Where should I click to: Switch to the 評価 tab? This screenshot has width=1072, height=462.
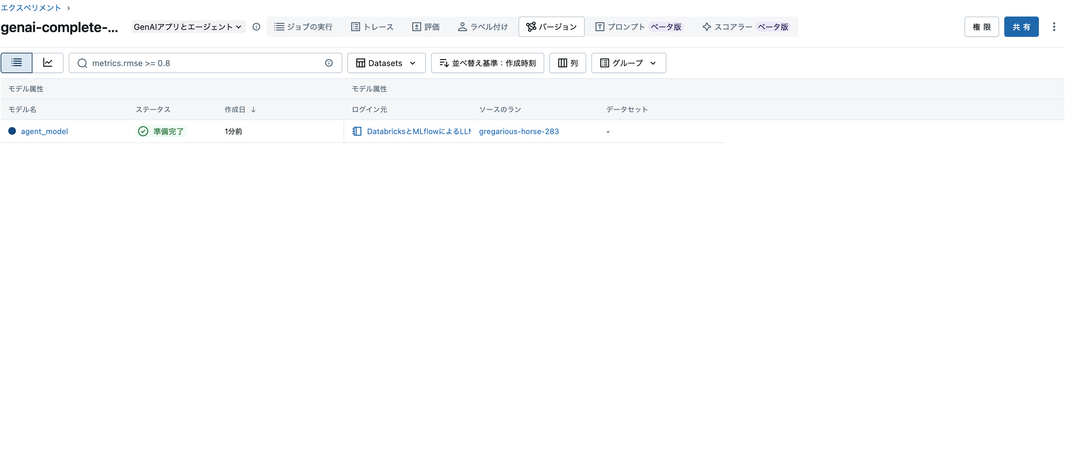426,27
